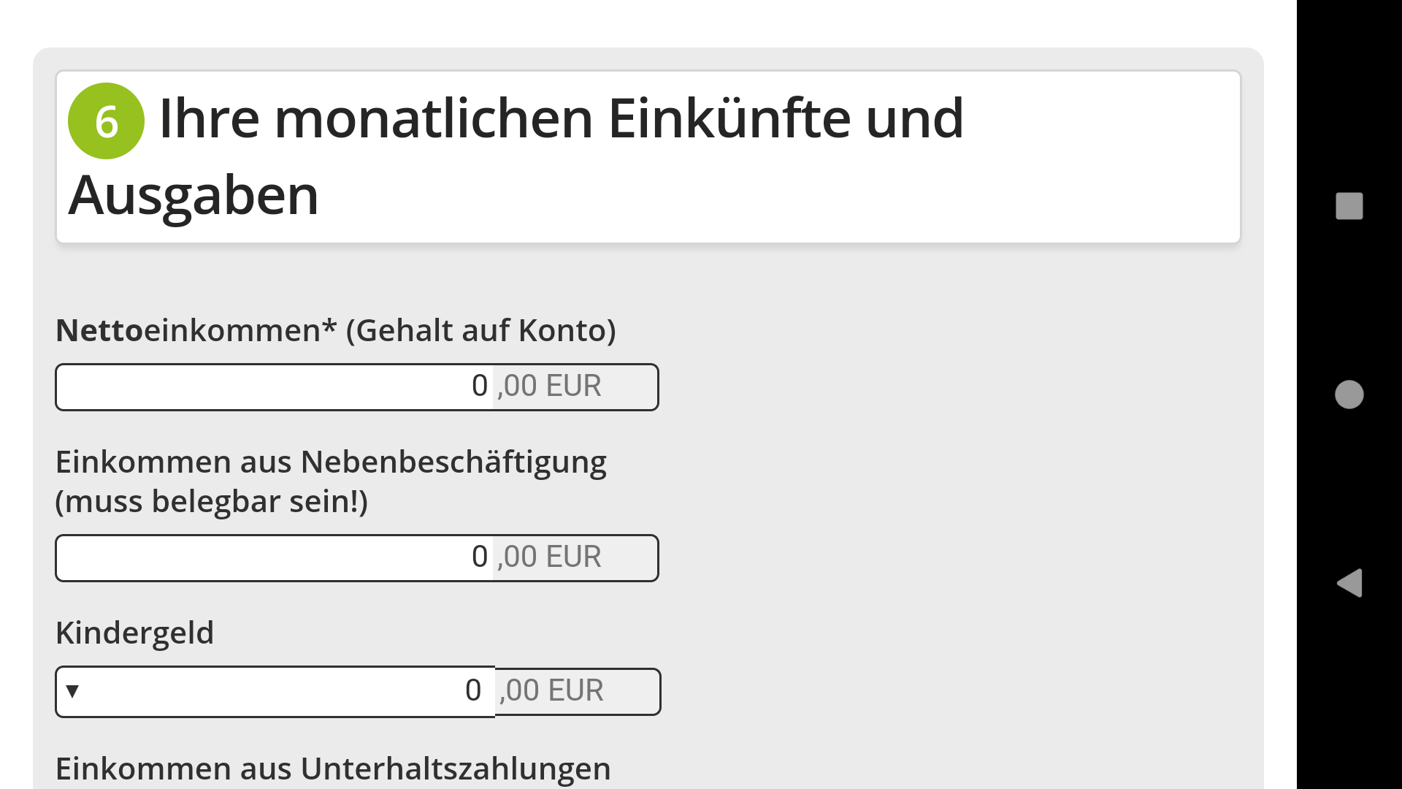Image resolution: width=1402 pixels, height=789 pixels.
Task: Focus the Nettoeinkommen amount input field
Action: pos(275,387)
